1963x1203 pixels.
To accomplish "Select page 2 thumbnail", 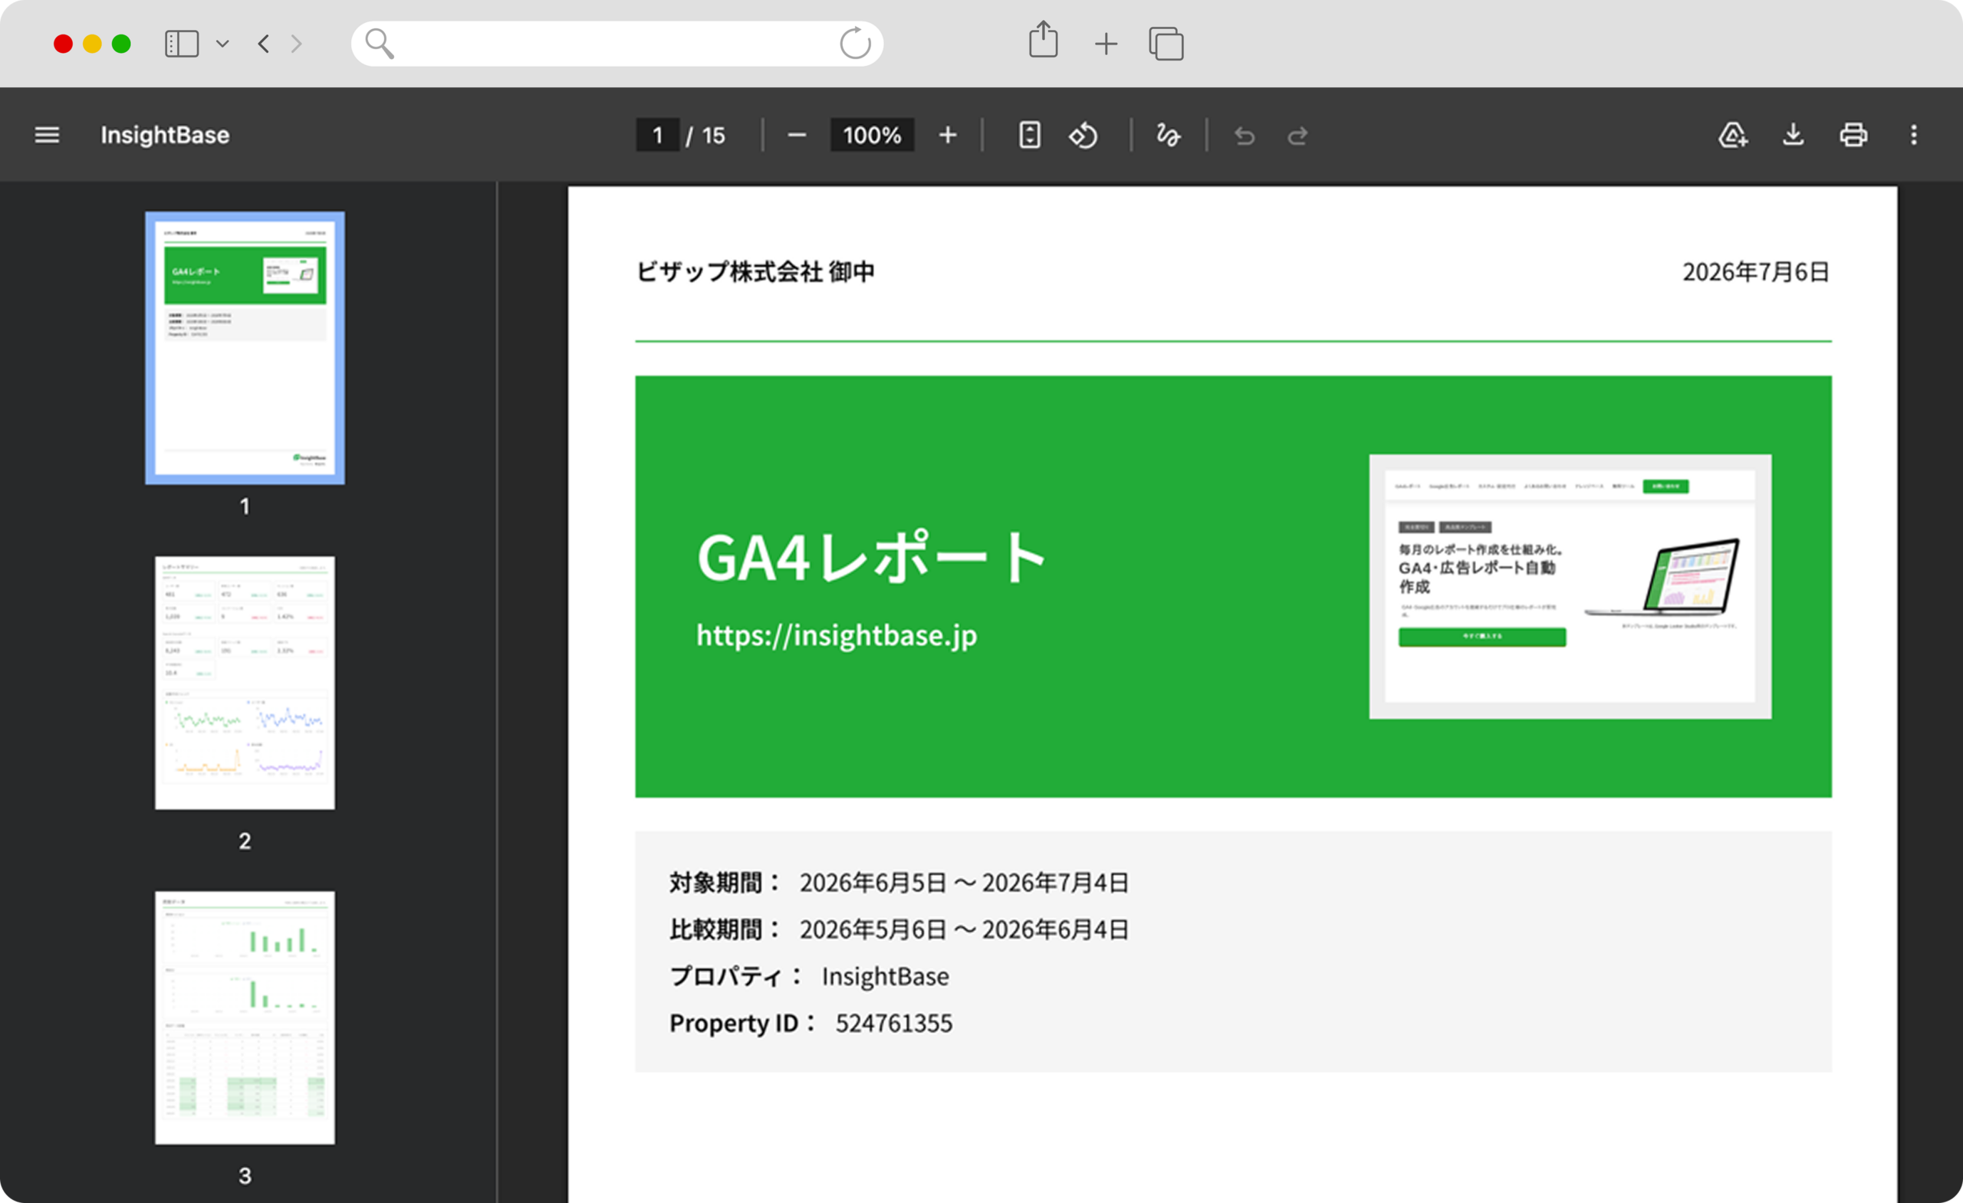I will click(245, 683).
